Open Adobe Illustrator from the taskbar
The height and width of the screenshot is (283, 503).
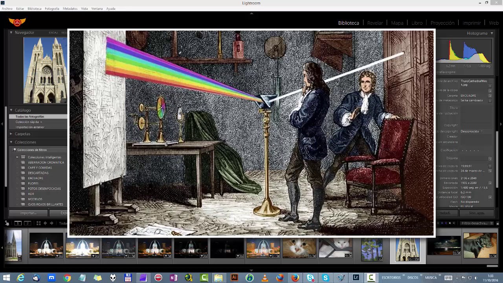click(235, 277)
